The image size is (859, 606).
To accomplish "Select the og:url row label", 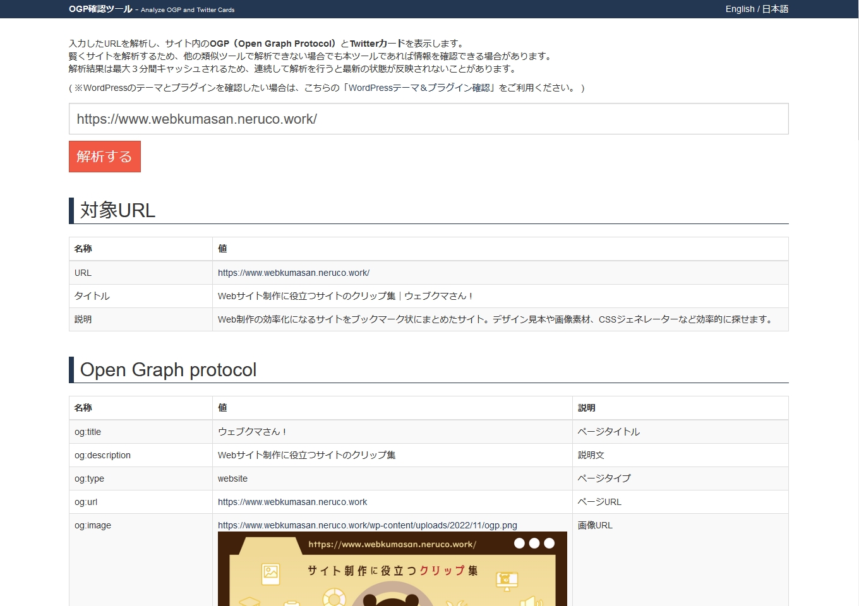I will pyautogui.click(x=86, y=502).
